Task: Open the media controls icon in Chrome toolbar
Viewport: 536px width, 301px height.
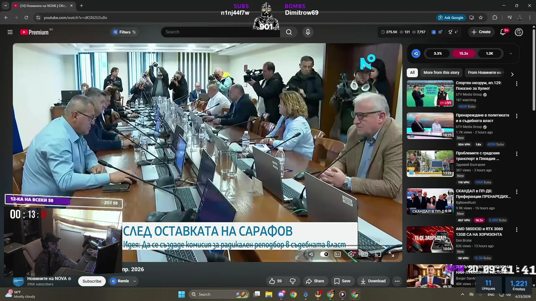Action: click(510, 18)
